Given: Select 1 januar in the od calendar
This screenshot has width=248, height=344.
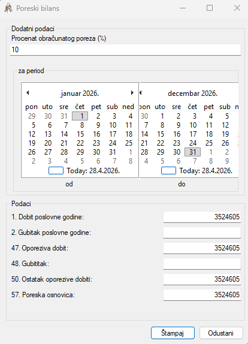Looking at the screenshot, I should (x=80, y=116).
